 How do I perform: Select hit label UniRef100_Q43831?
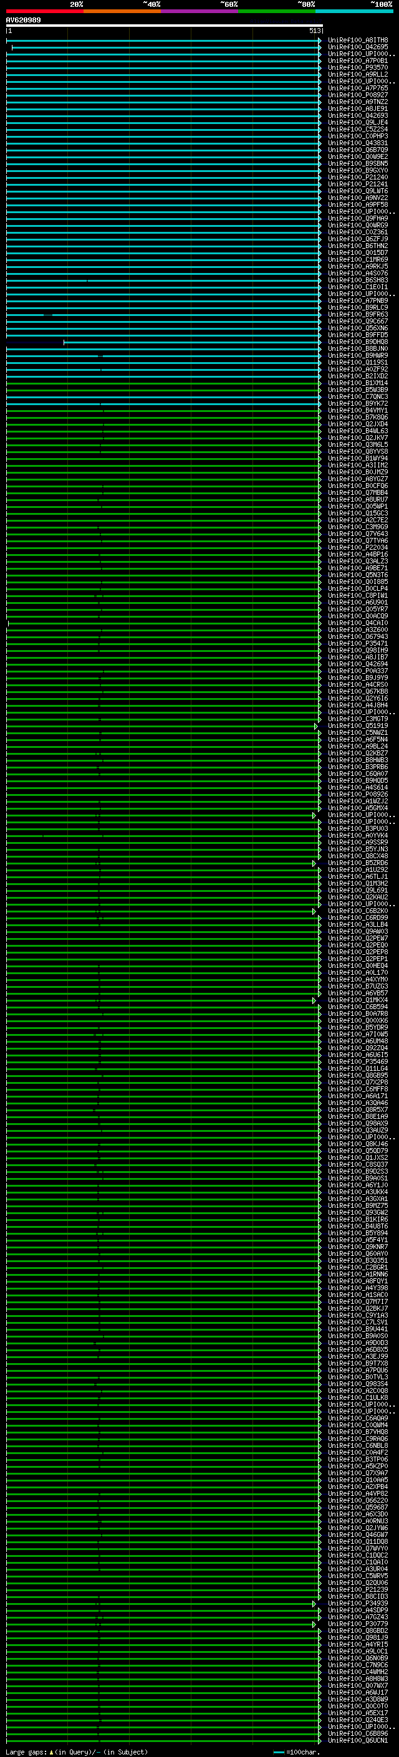(x=358, y=143)
